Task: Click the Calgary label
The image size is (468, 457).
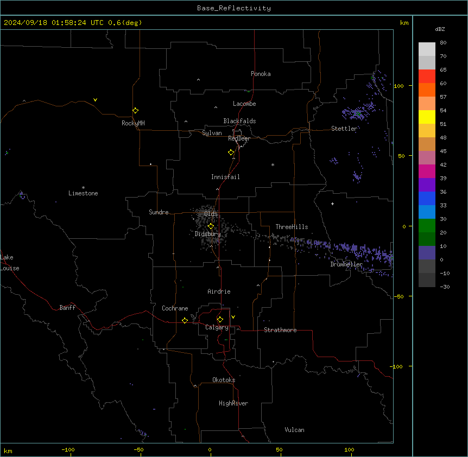Action: (217, 327)
